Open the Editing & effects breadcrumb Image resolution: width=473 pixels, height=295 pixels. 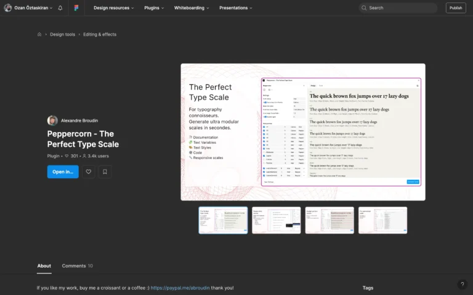coord(100,34)
